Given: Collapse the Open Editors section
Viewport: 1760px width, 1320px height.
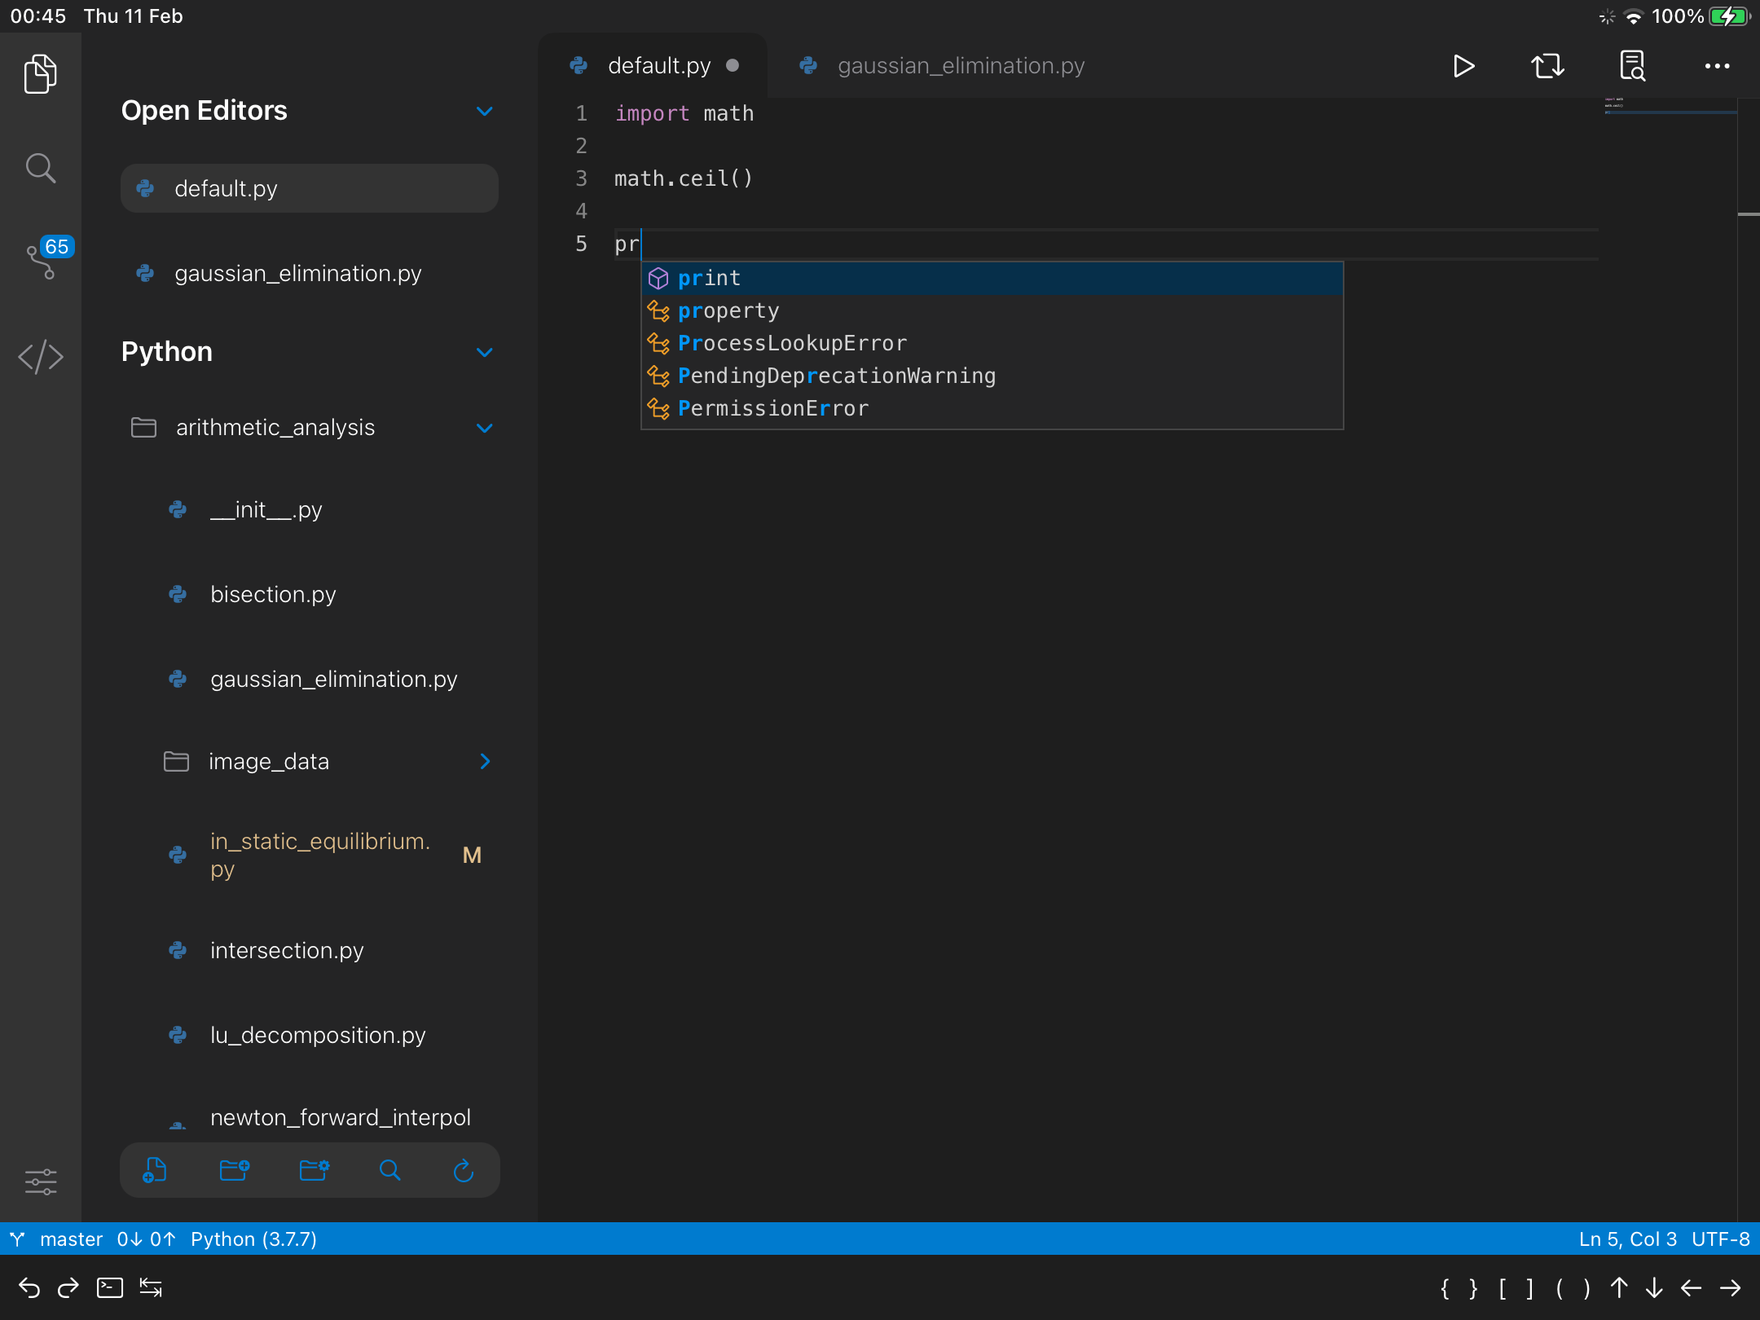Looking at the screenshot, I should [485, 112].
